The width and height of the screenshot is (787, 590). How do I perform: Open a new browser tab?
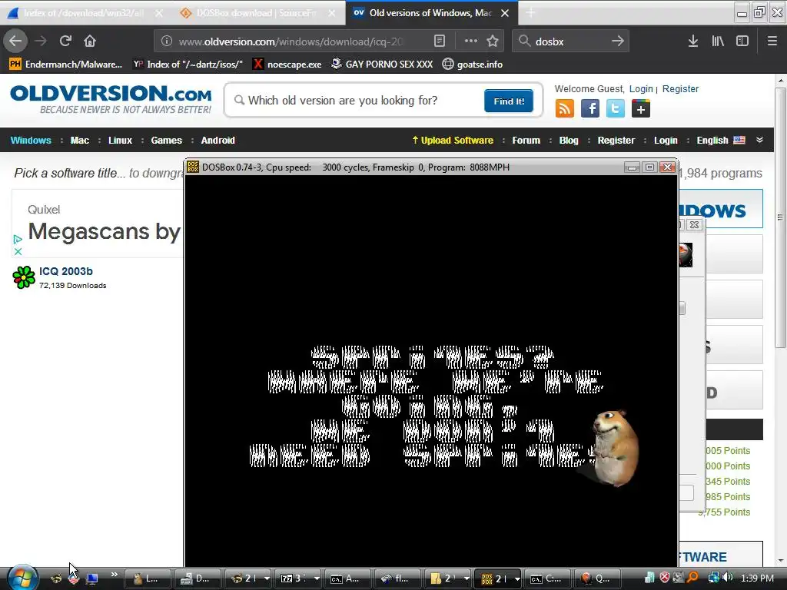[530, 13]
